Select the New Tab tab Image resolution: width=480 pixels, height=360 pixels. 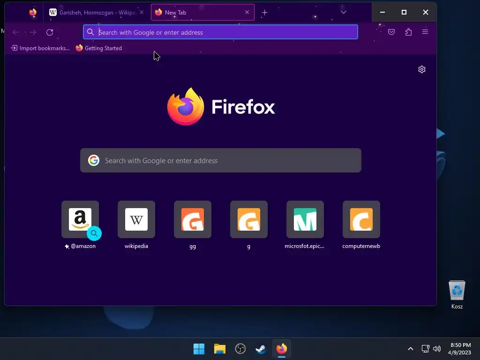click(202, 12)
